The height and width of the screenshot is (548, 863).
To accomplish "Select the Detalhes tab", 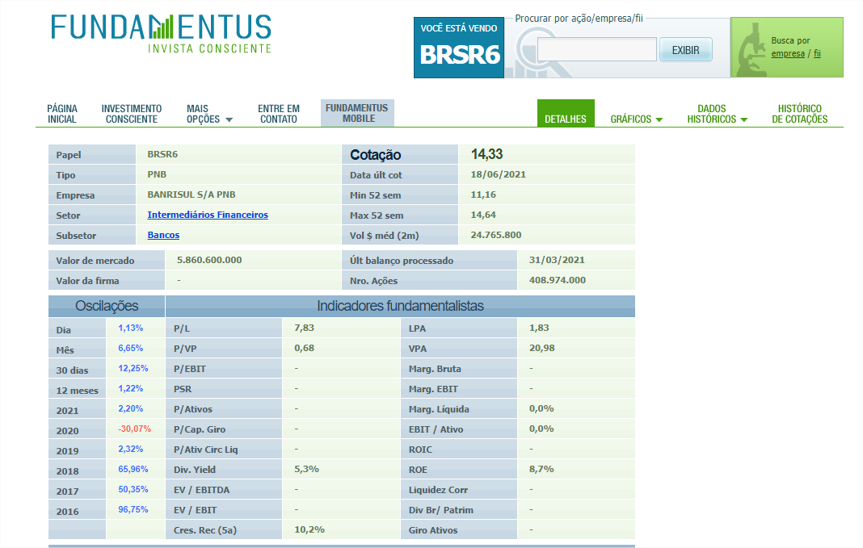I will [566, 113].
